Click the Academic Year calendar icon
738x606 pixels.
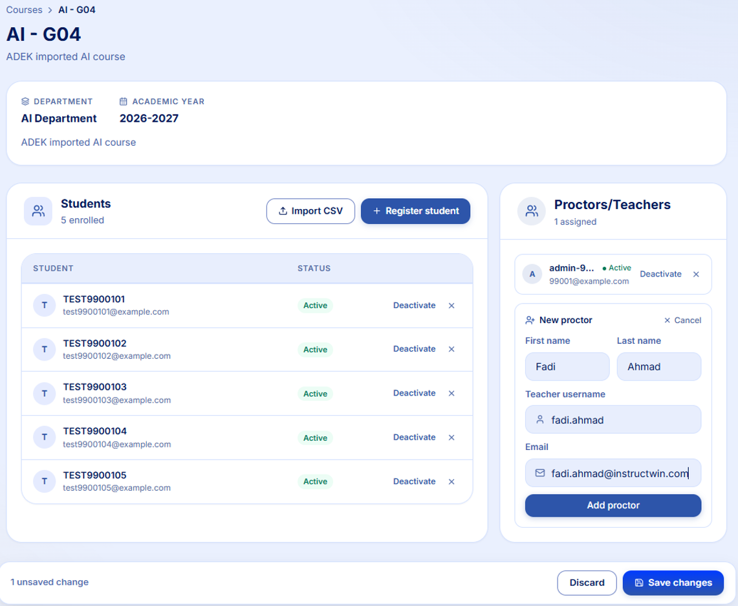[124, 101]
